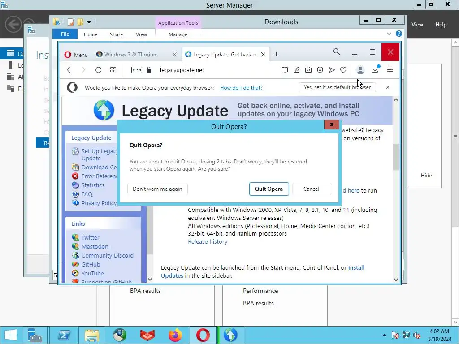The image size is (459, 344).
Task: Open Statistics link in sidebar
Action: coord(92,185)
